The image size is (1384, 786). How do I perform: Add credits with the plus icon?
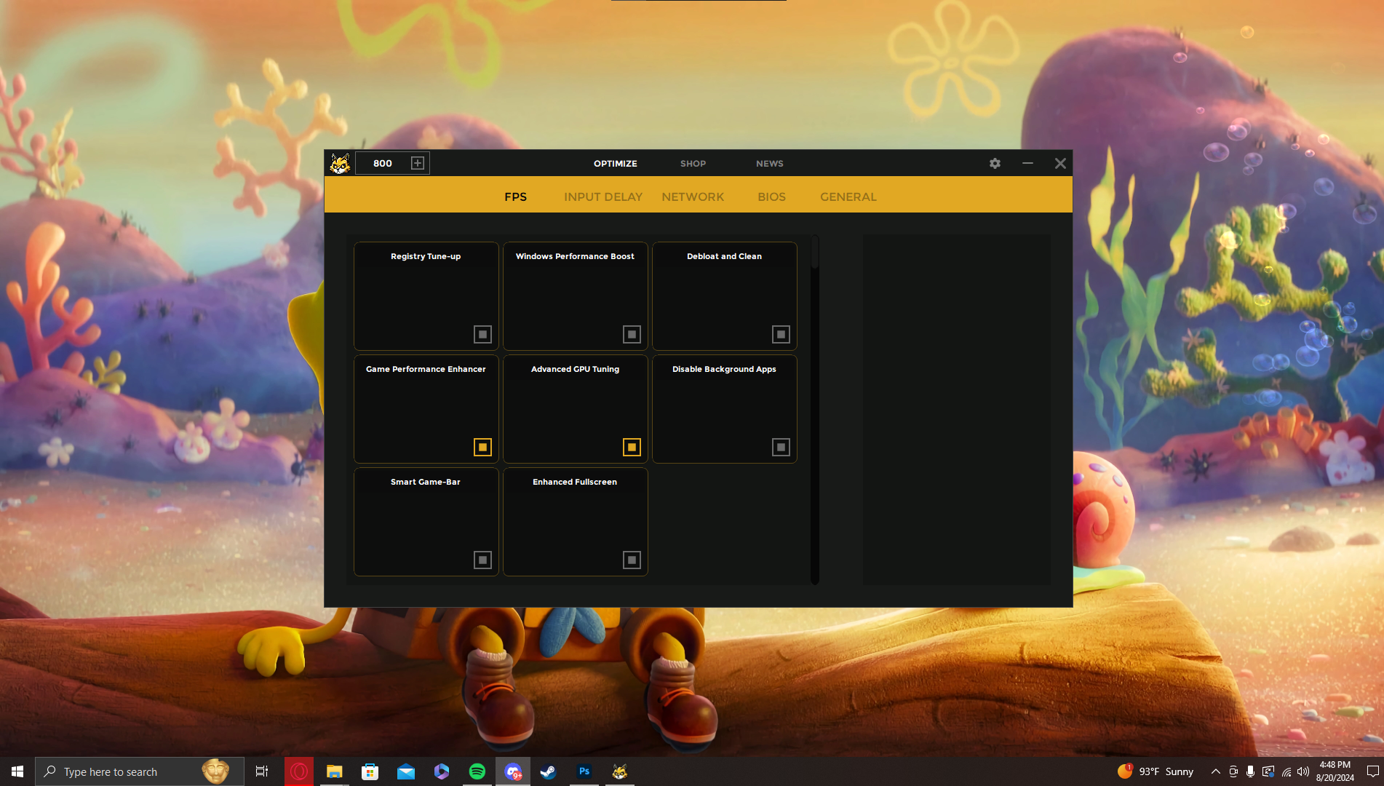(x=418, y=163)
